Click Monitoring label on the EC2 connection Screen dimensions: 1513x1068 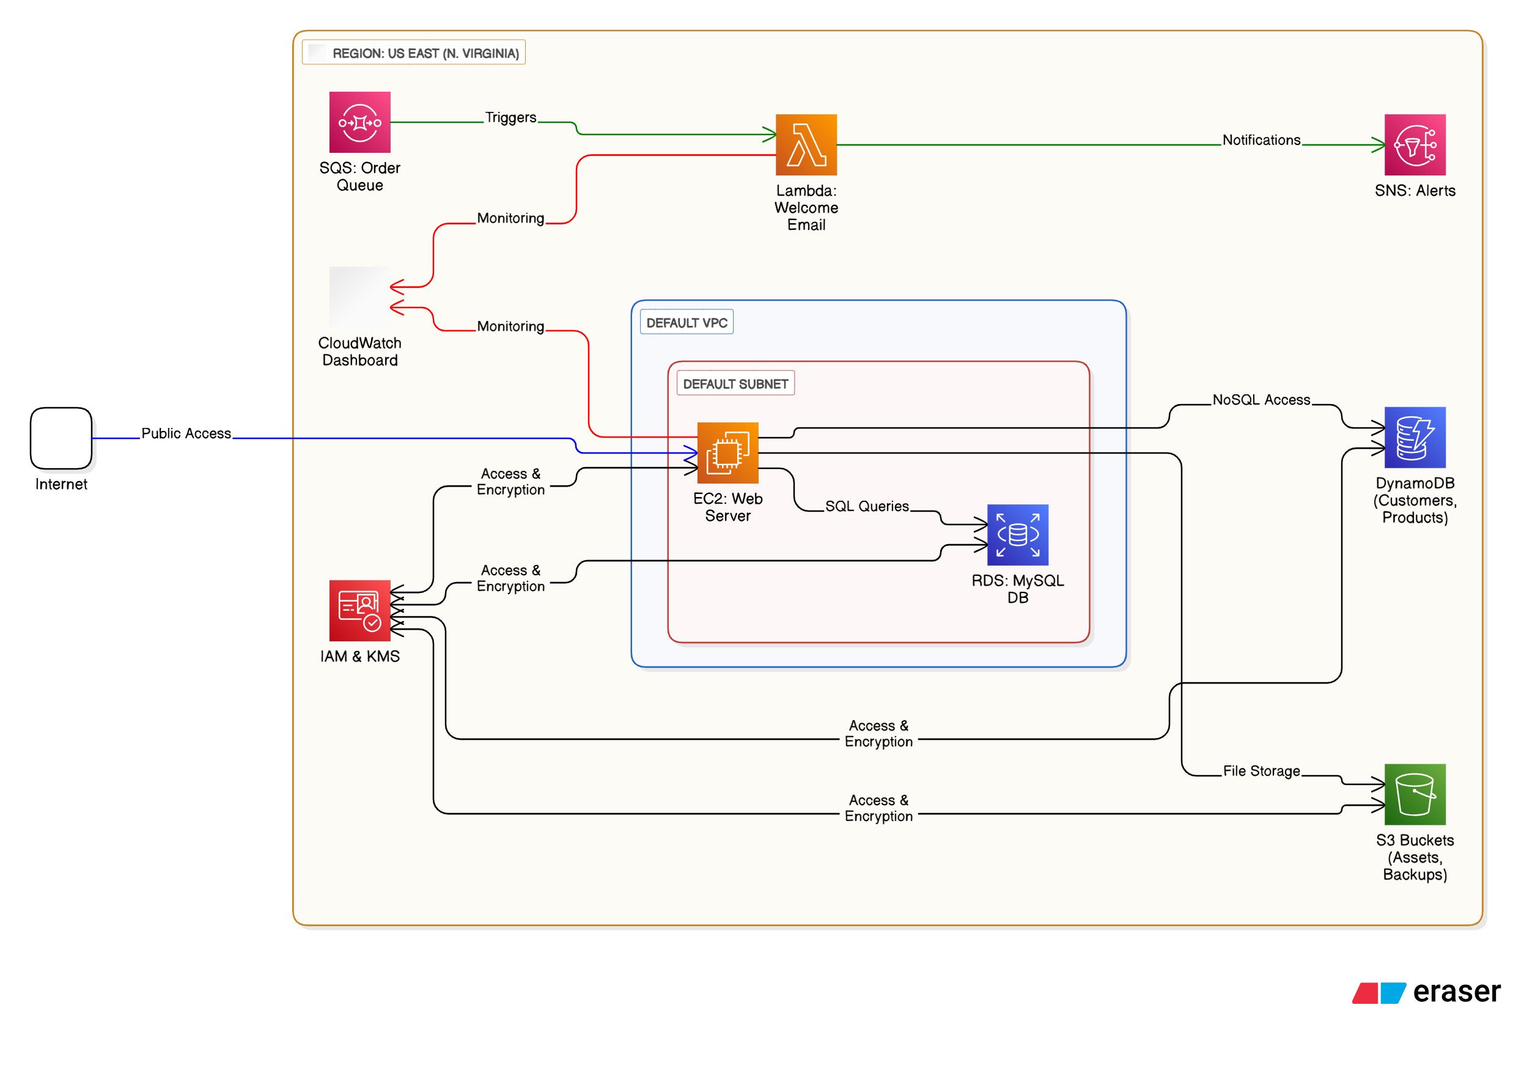(x=510, y=326)
